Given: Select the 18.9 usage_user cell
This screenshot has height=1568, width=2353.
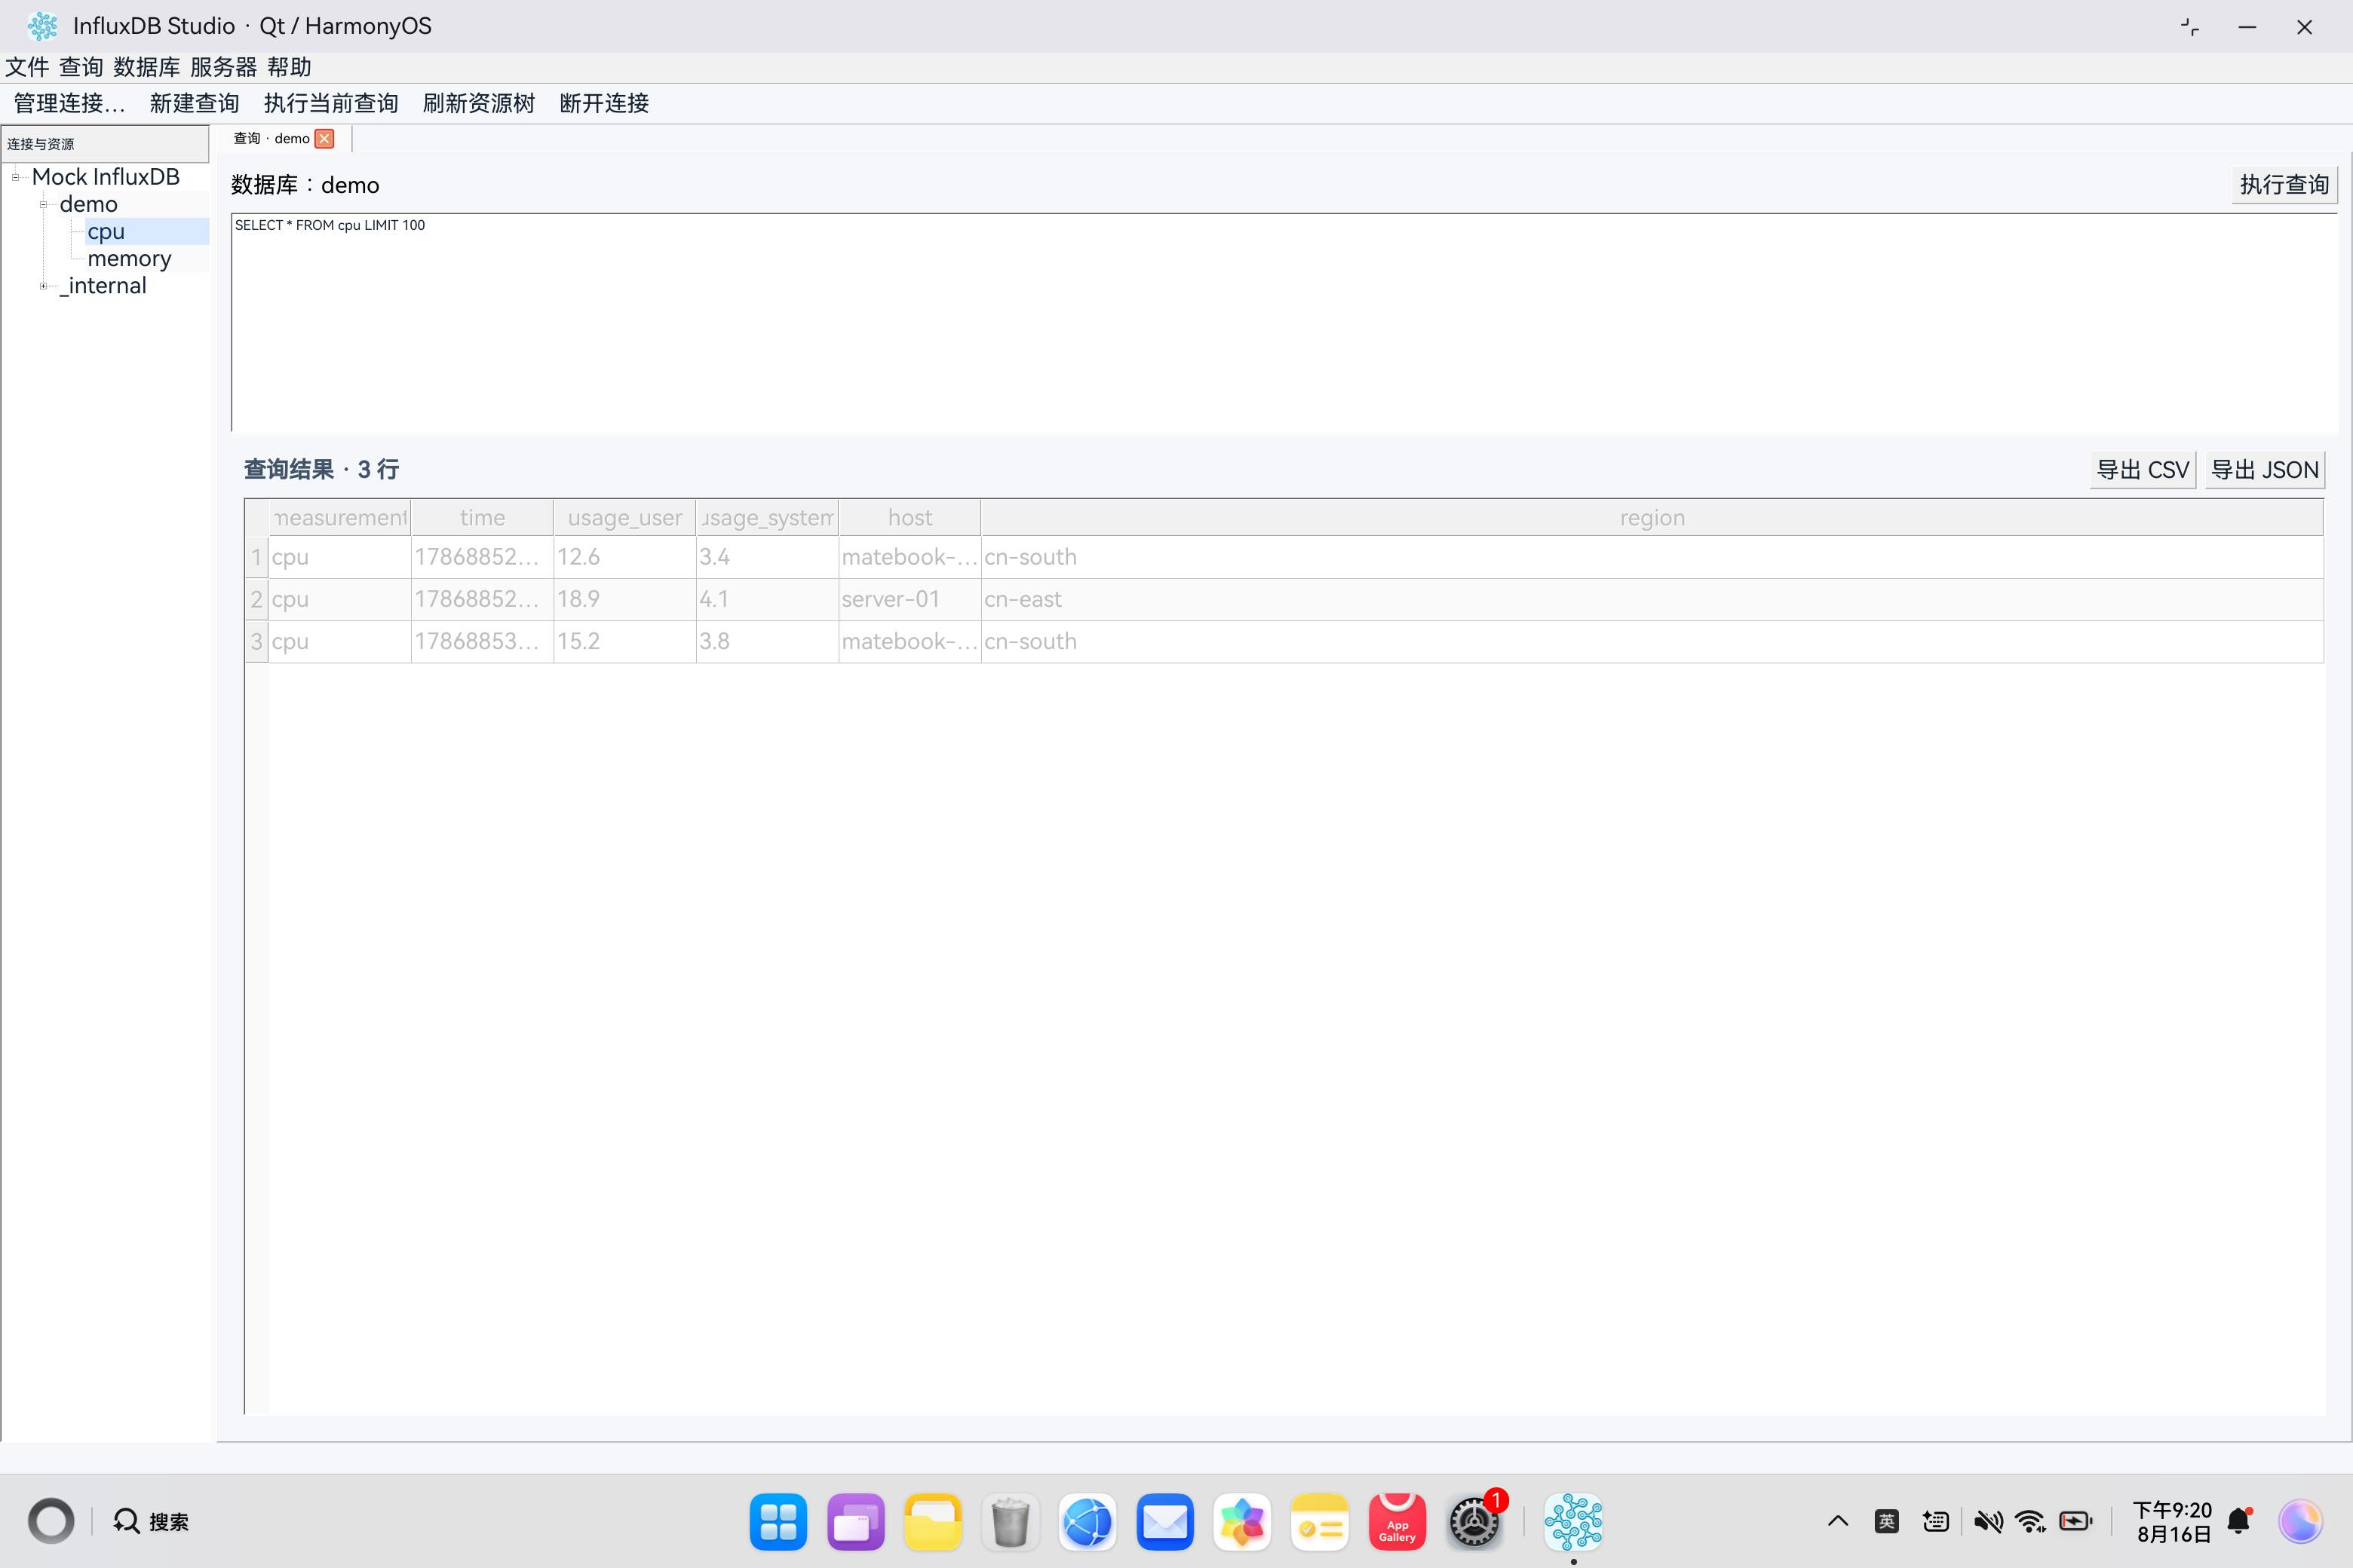Looking at the screenshot, I should coord(624,599).
